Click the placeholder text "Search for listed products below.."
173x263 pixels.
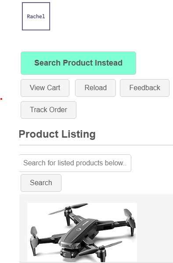tap(75, 163)
